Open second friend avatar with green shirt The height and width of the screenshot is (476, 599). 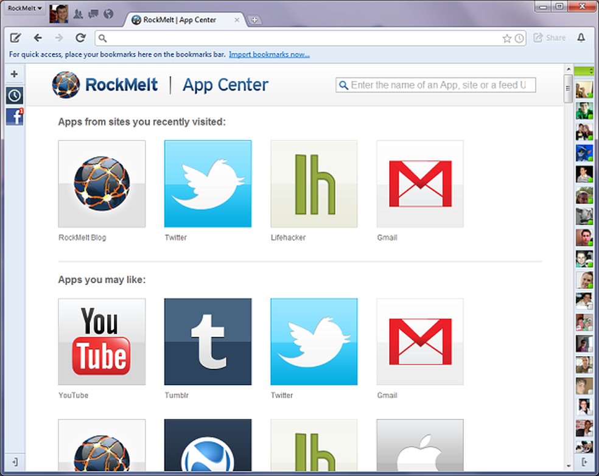584,111
